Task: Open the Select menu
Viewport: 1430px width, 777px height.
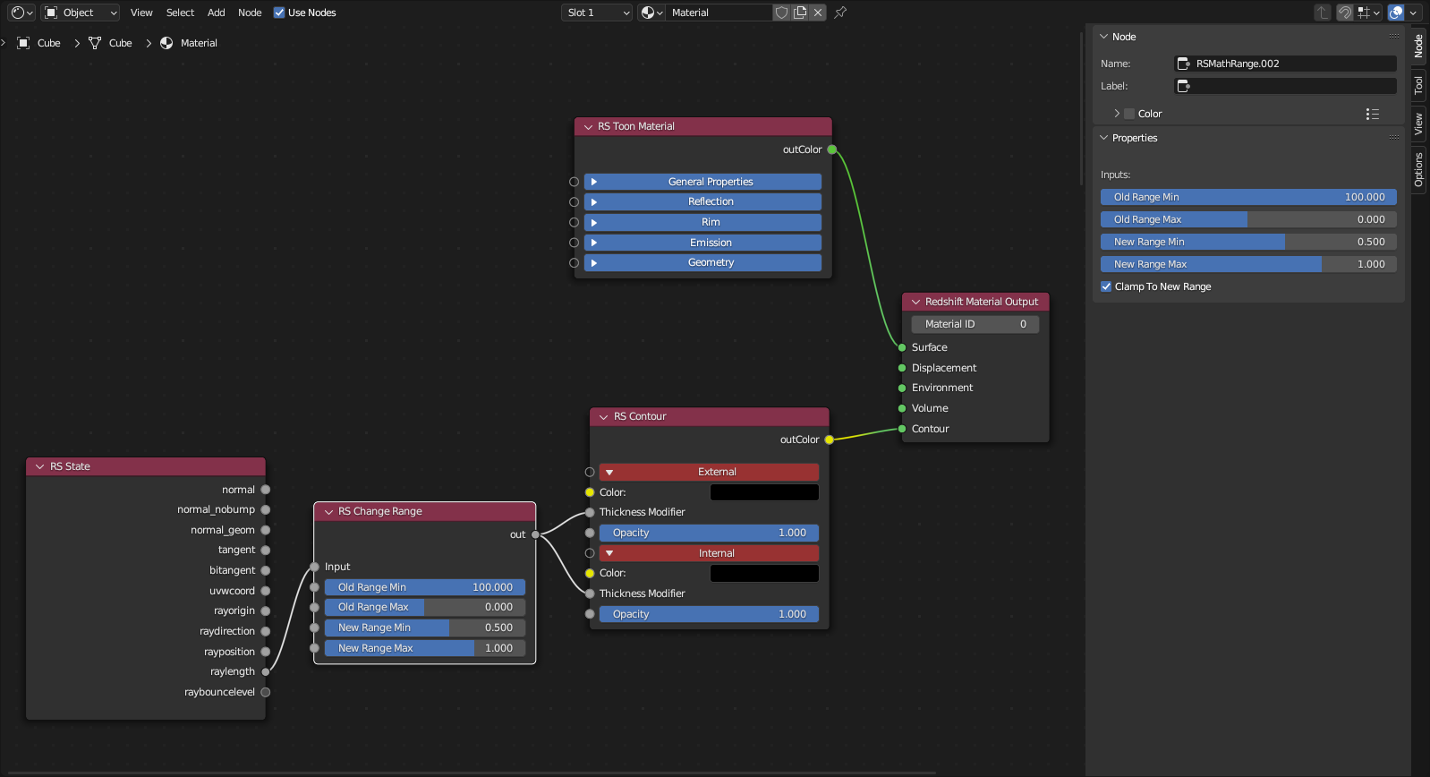Action: [180, 13]
